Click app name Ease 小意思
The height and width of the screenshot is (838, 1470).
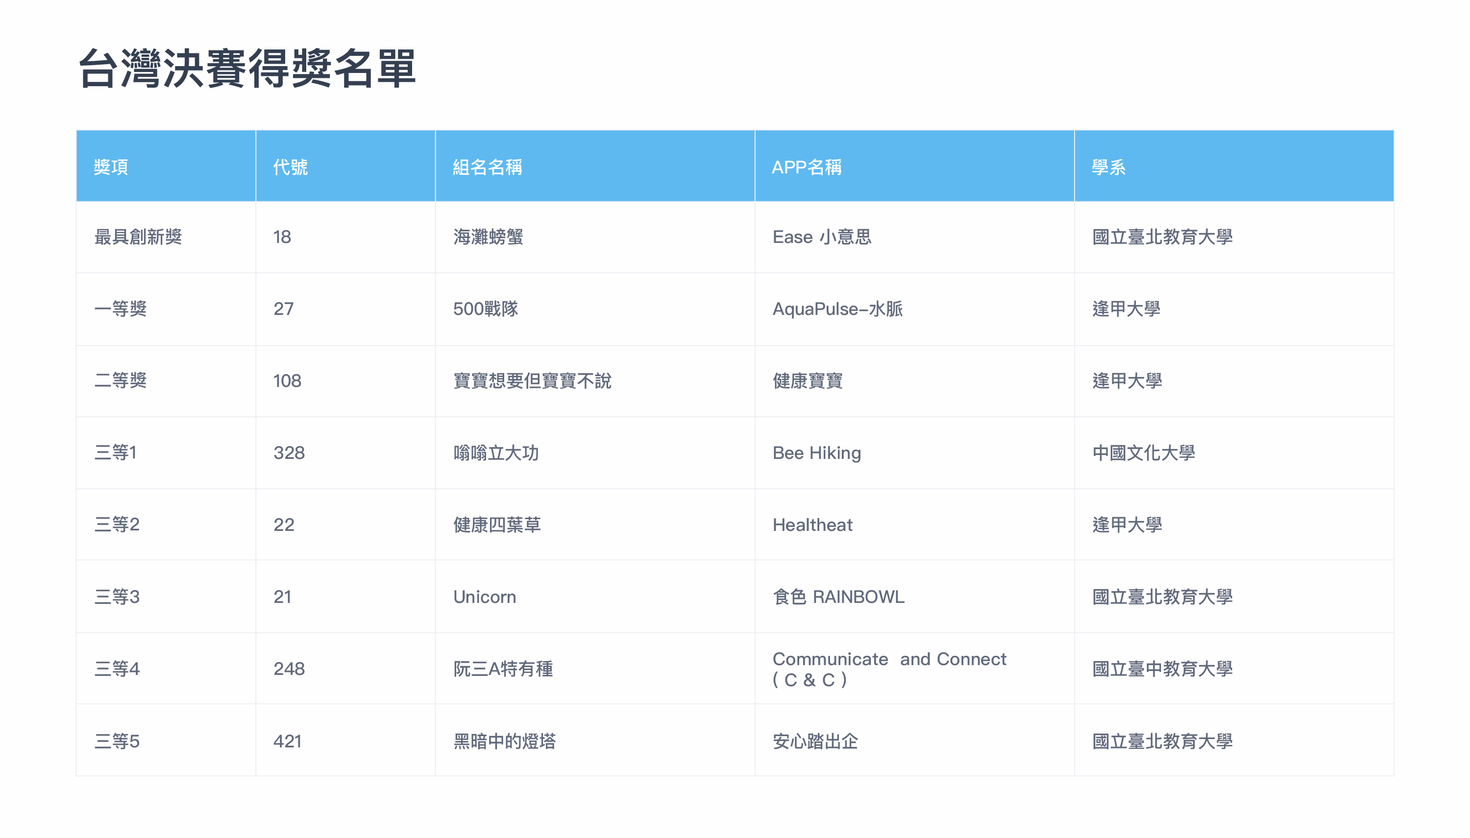coord(822,237)
